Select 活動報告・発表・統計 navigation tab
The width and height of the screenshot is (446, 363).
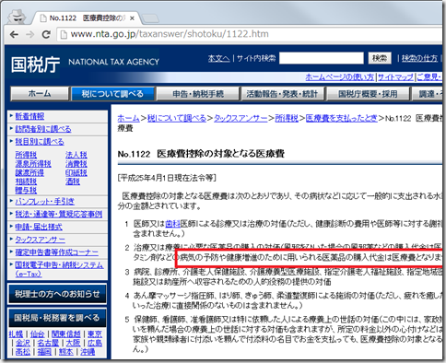[282, 94]
